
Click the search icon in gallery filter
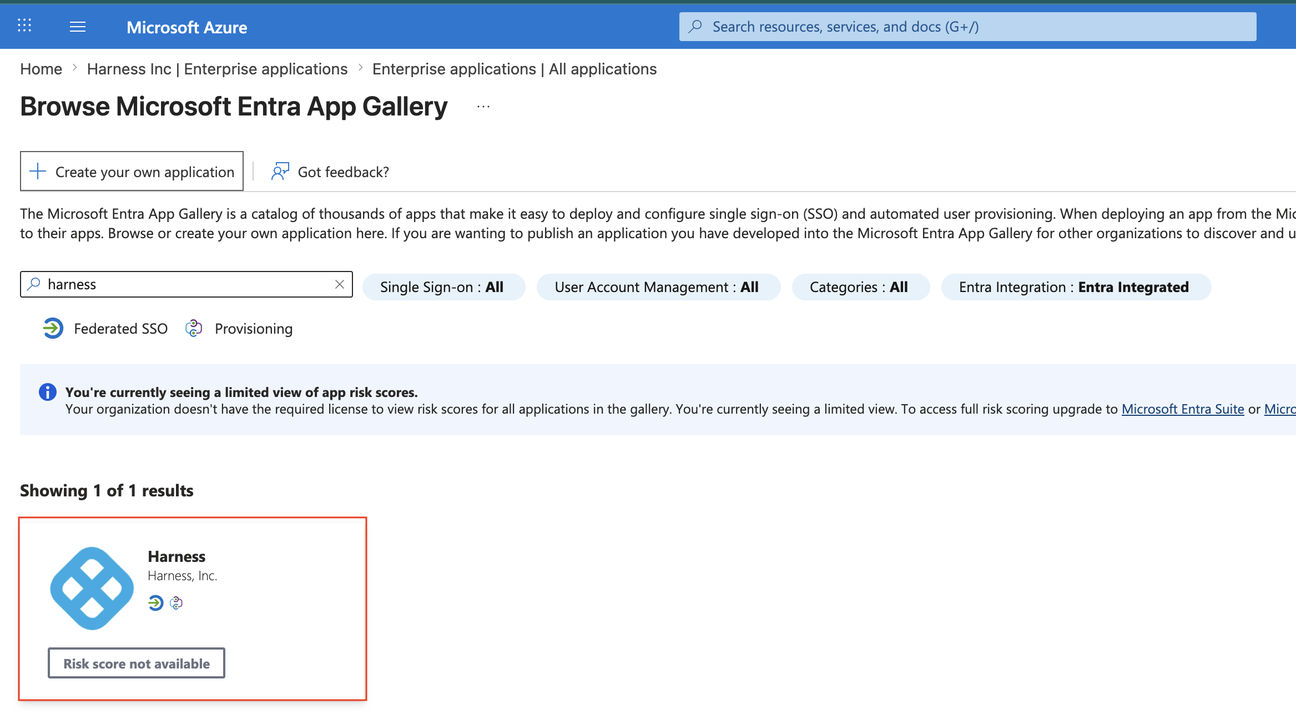[x=34, y=284]
